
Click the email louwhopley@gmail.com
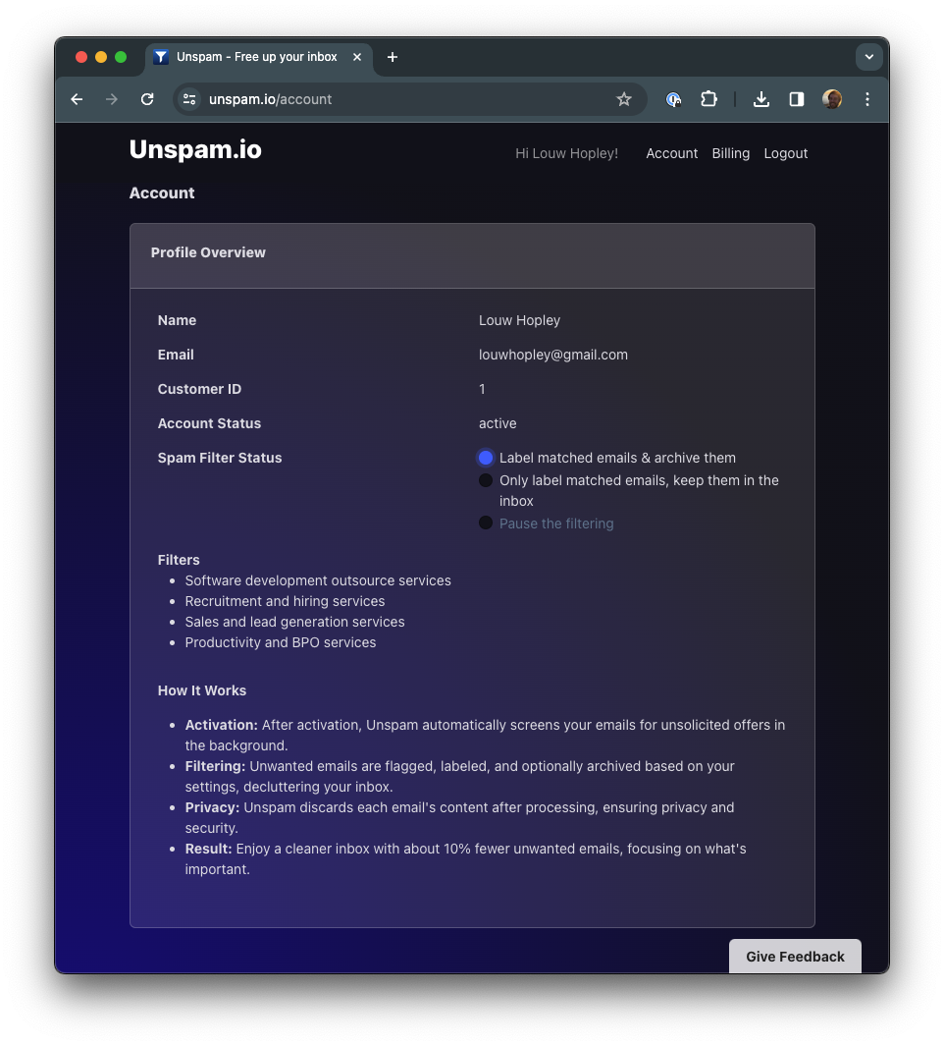[552, 355]
